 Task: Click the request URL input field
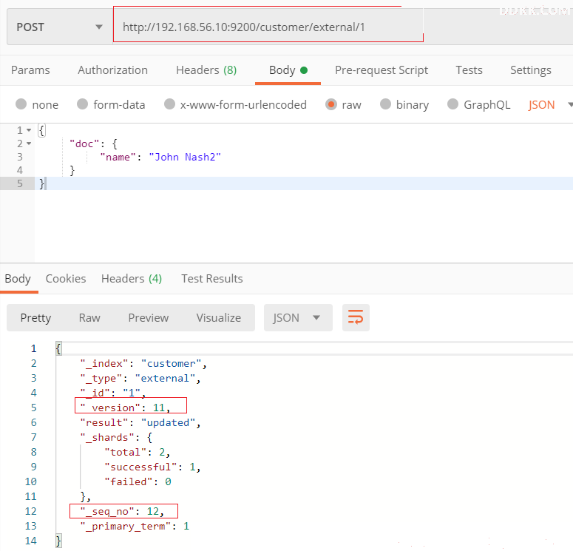268,27
